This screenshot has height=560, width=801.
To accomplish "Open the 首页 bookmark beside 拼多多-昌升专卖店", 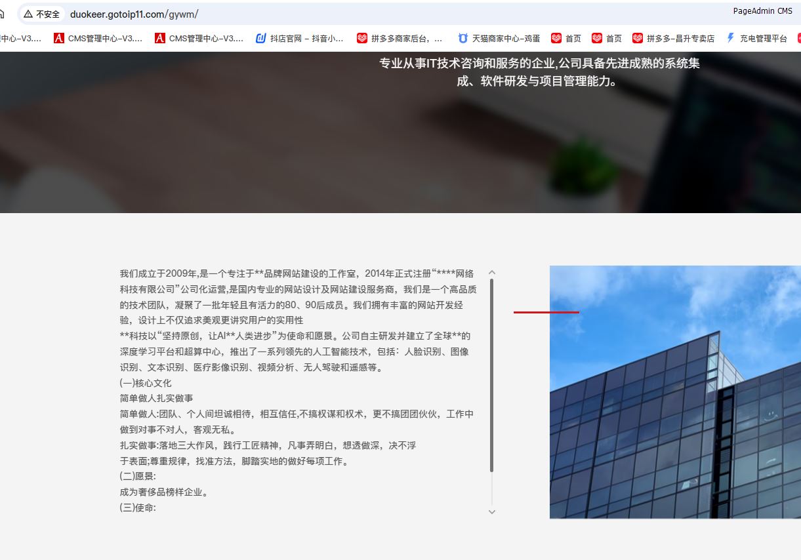I will pos(607,39).
